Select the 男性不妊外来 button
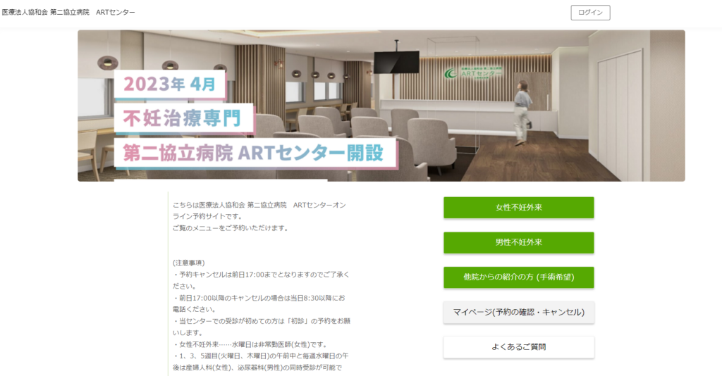The height and width of the screenshot is (376, 722). (518, 242)
